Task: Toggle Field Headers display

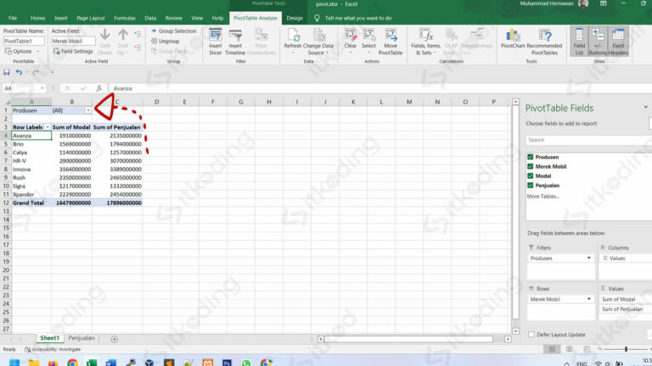Action: tap(618, 42)
